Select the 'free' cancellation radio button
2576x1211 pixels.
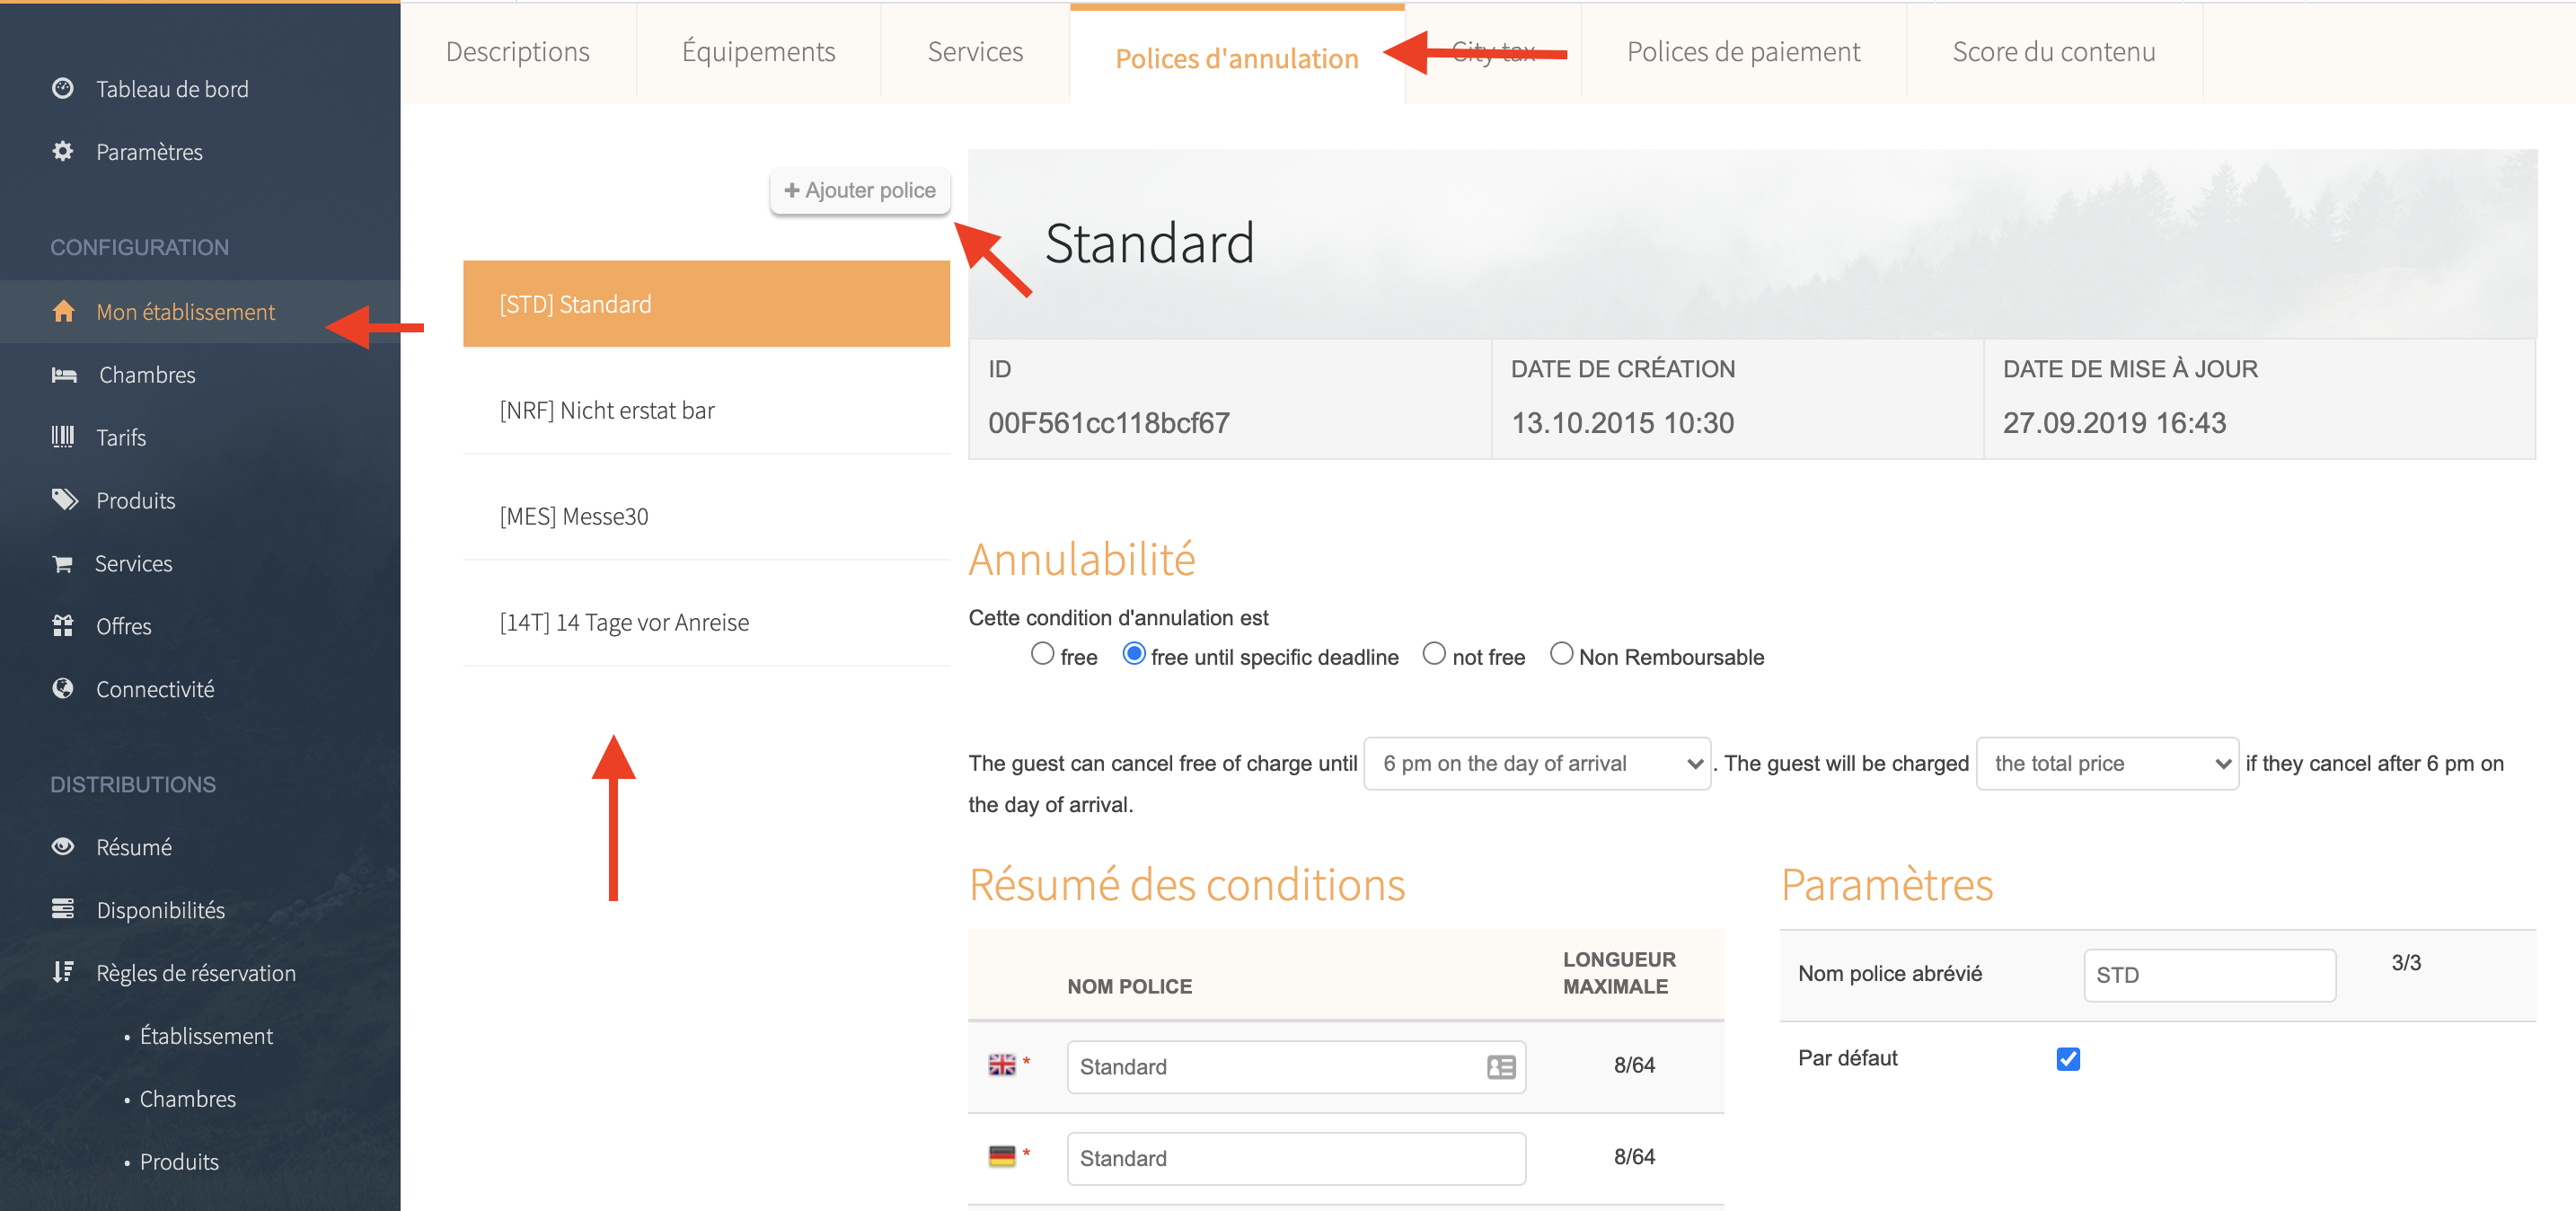(x=1042, y=654)
